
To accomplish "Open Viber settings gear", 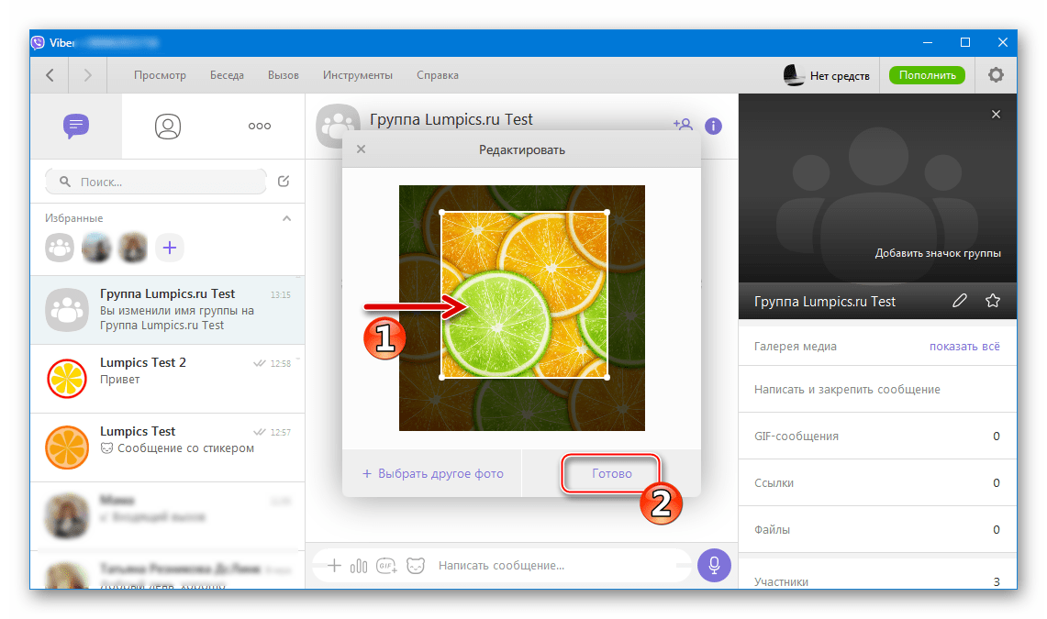I will pos(996,74).
